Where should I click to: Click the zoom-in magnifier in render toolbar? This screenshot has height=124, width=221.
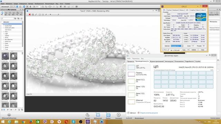coord(58,14)
